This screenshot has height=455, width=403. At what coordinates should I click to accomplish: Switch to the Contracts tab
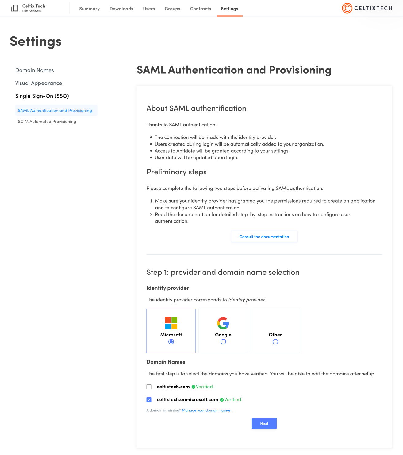tap(201, 9)
